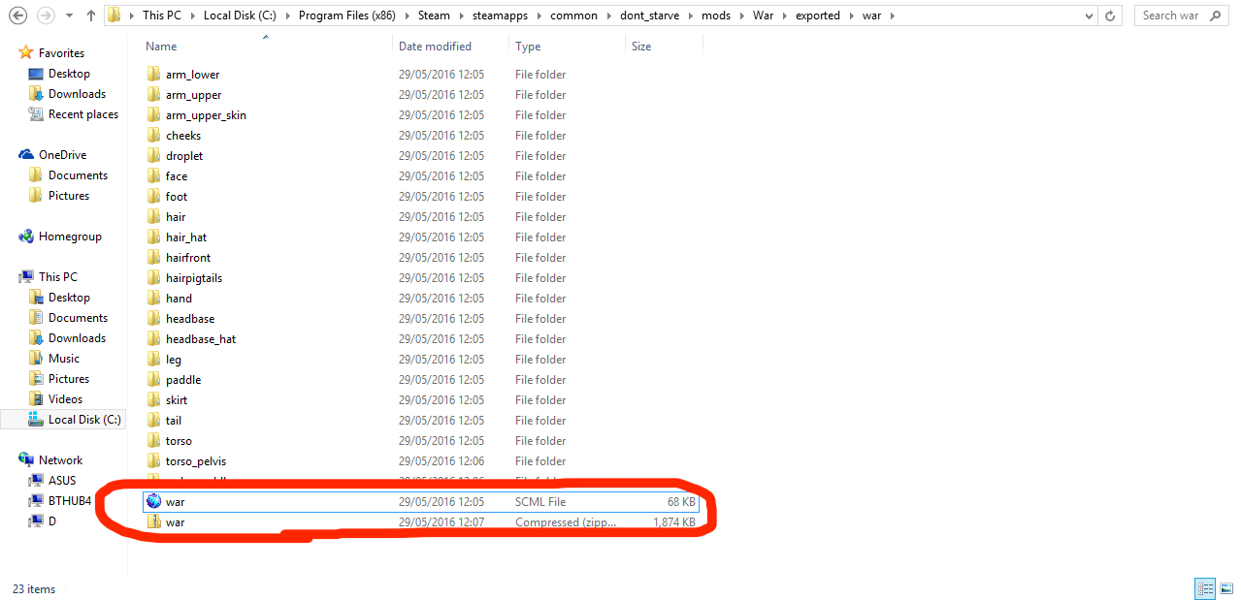
Task: Go up one folder level arrow
Action: point(91,16)
